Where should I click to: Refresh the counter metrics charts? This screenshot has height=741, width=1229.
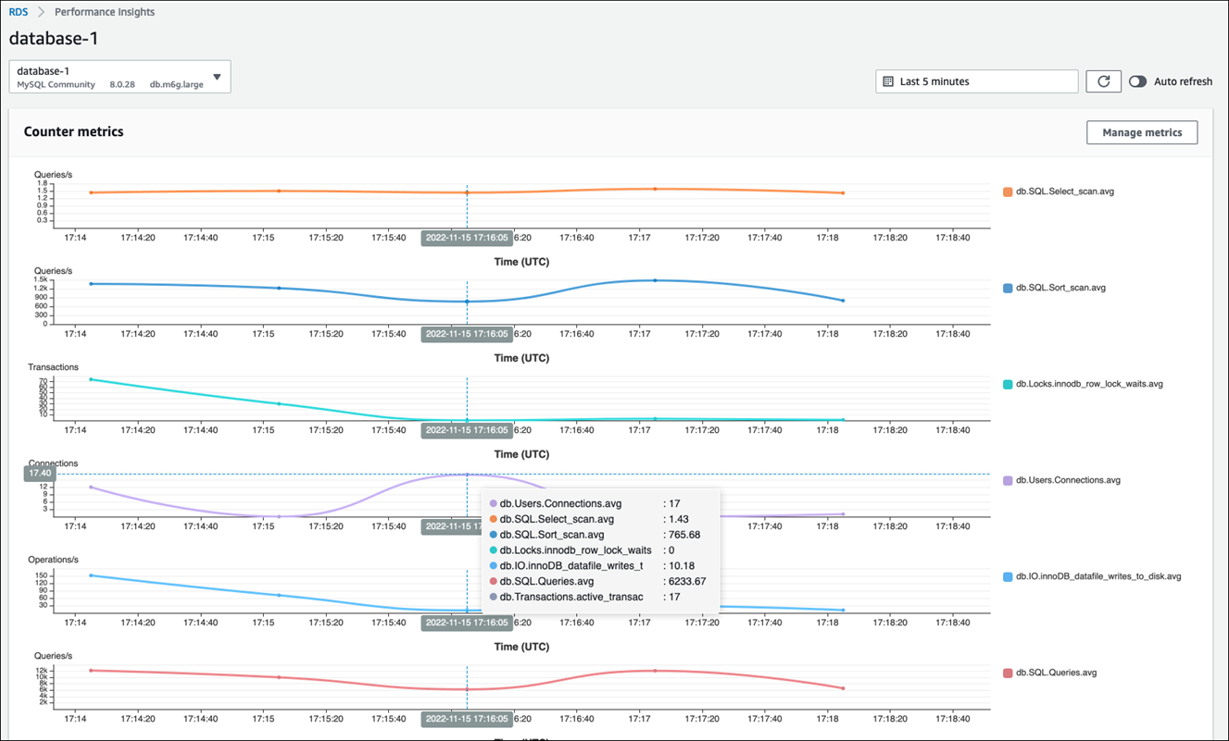pos(1102,81)
